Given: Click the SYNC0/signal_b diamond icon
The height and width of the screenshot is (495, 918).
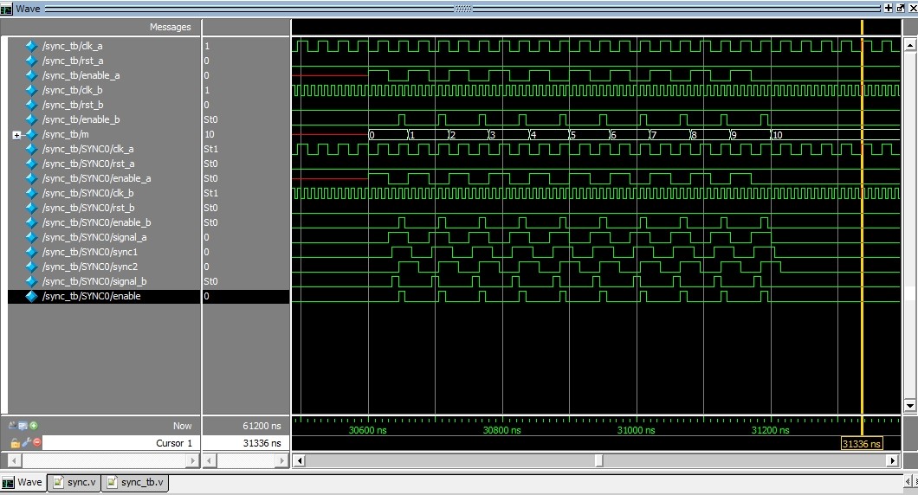Looking at the screenshot, I should point(32,281).
